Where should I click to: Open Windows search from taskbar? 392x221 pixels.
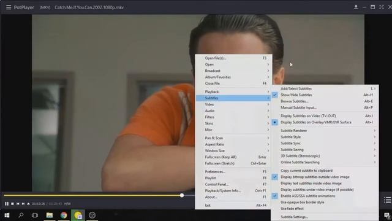[x=21, y=215]
